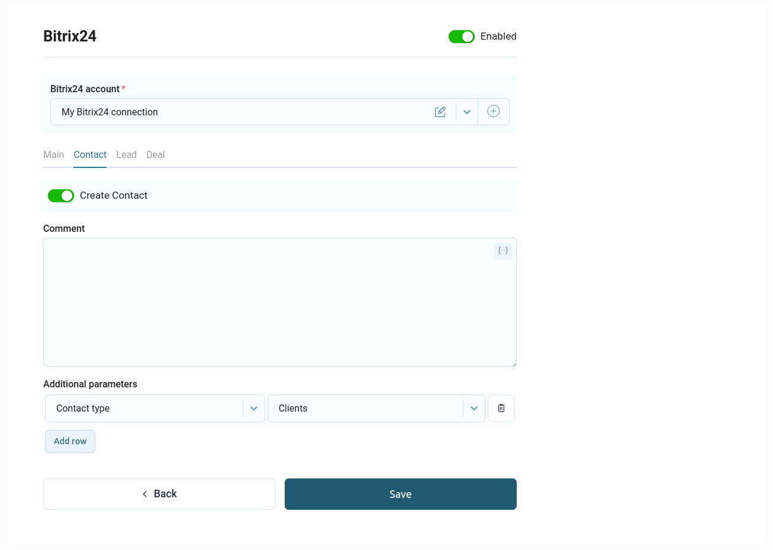Go to the Deal tab
The width and height of the screenshot is (773, 550).
156,155
